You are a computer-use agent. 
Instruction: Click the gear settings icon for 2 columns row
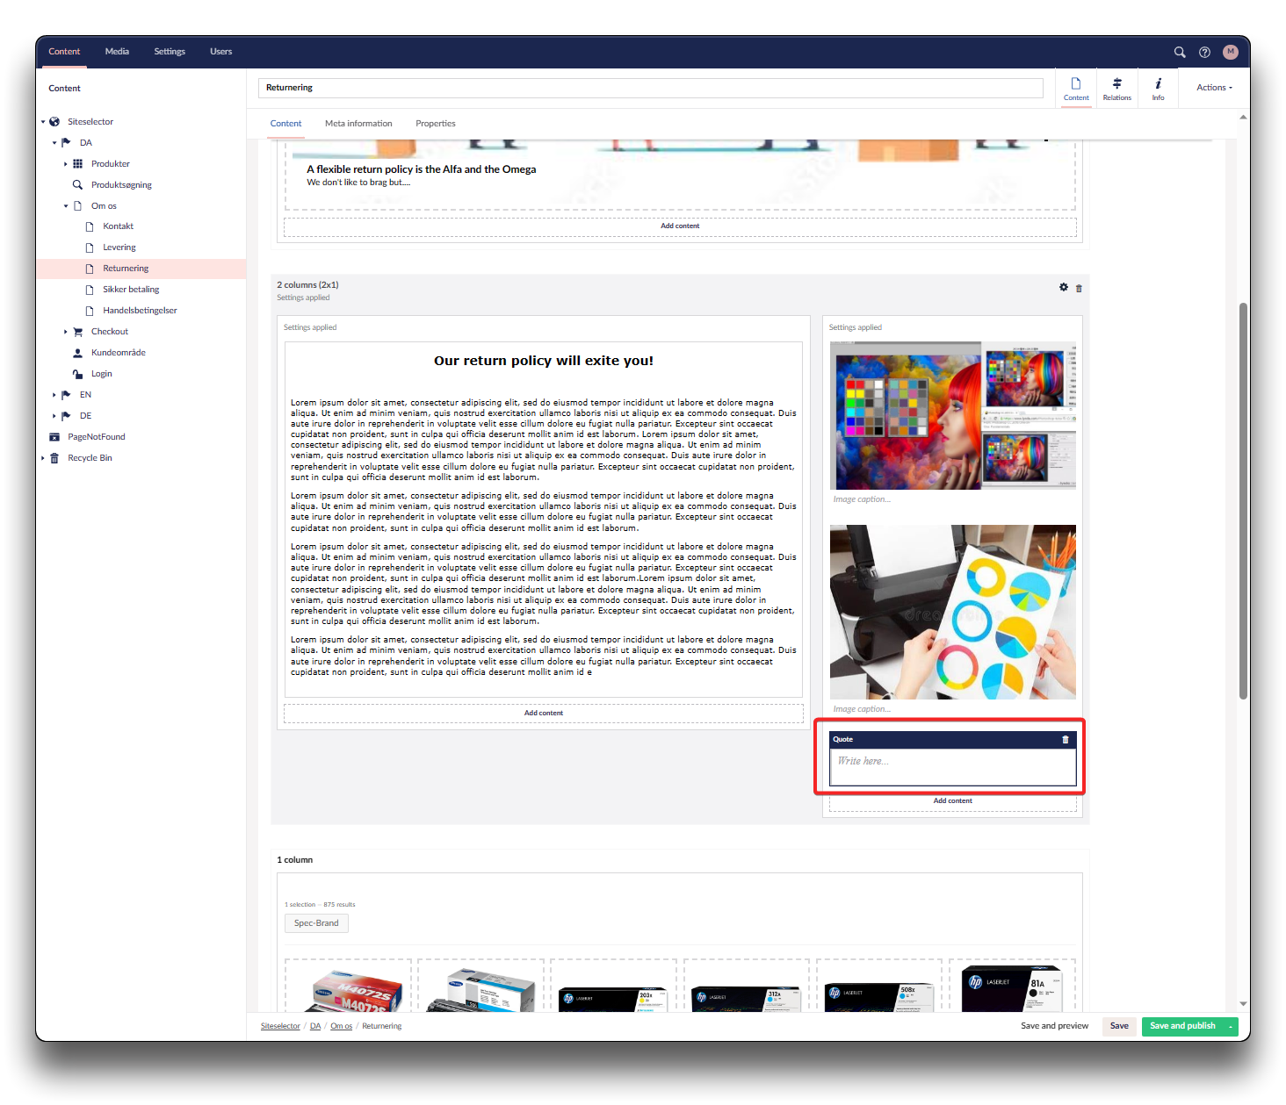point(1064,287)
